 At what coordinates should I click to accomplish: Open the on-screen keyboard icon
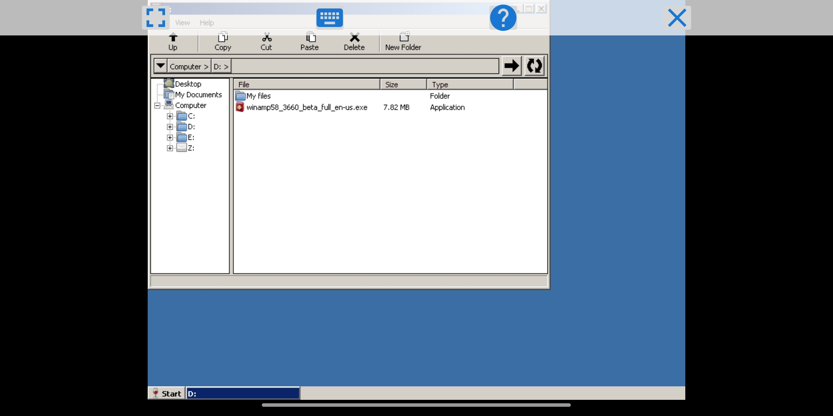329,17
